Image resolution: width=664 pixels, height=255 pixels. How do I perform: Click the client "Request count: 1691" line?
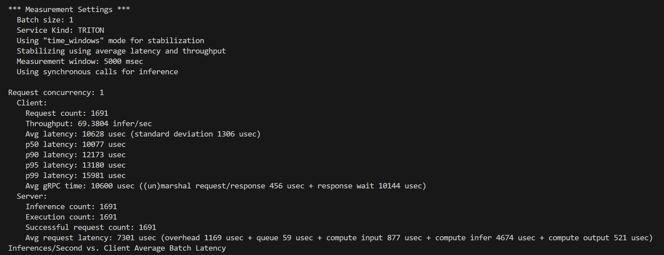click(x=67, y=113)
